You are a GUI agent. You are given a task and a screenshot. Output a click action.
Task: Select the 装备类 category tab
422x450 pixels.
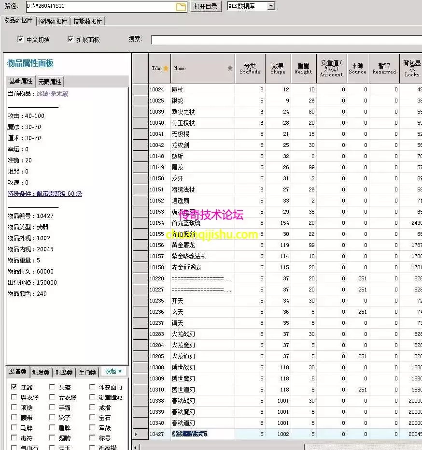pos(17,372)
